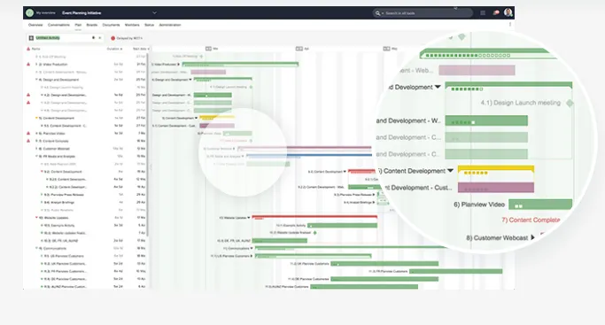
Task: Collapse the 9) PR Media and Analysts row
Action: click(36, 157)
